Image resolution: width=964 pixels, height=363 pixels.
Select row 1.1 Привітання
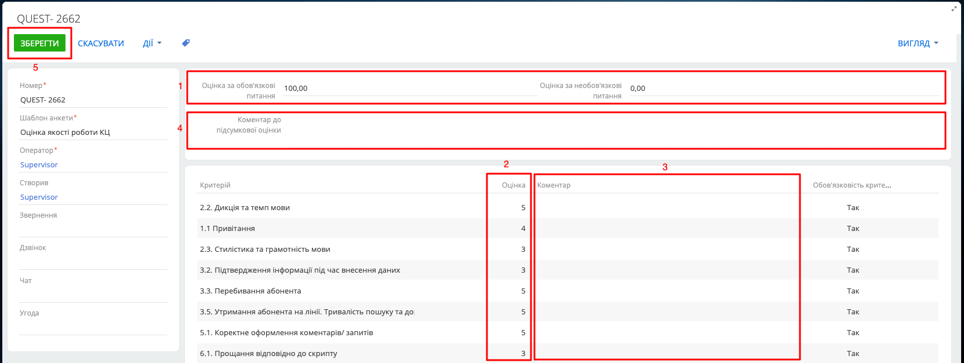pos(568,228)
